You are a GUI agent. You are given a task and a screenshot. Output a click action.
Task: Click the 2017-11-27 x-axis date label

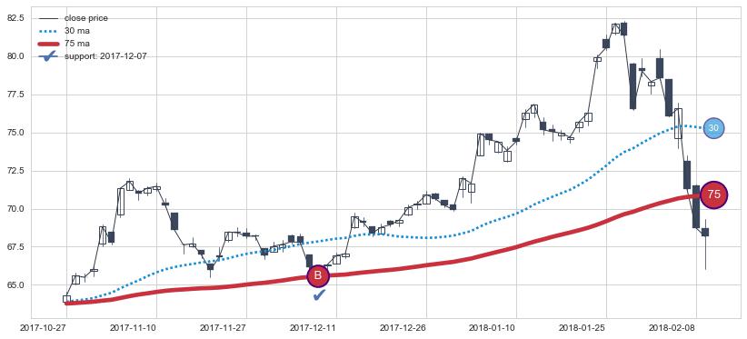(x=223, y=327)
